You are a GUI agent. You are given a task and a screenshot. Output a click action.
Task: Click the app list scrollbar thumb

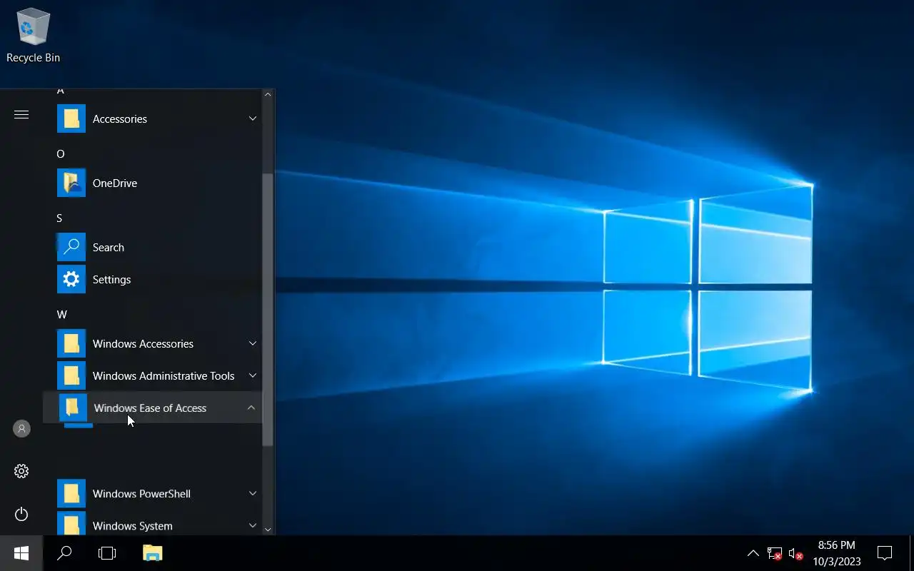pyautogui.click(x=268, y=310)
